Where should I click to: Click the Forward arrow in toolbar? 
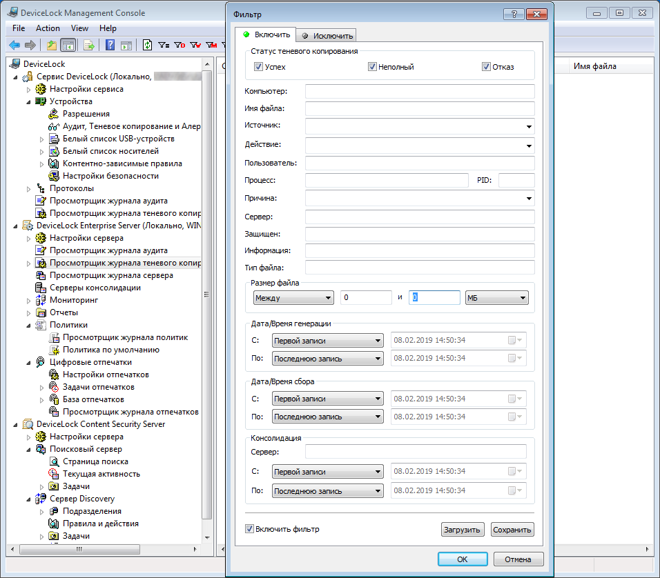(x=30, y=45)
